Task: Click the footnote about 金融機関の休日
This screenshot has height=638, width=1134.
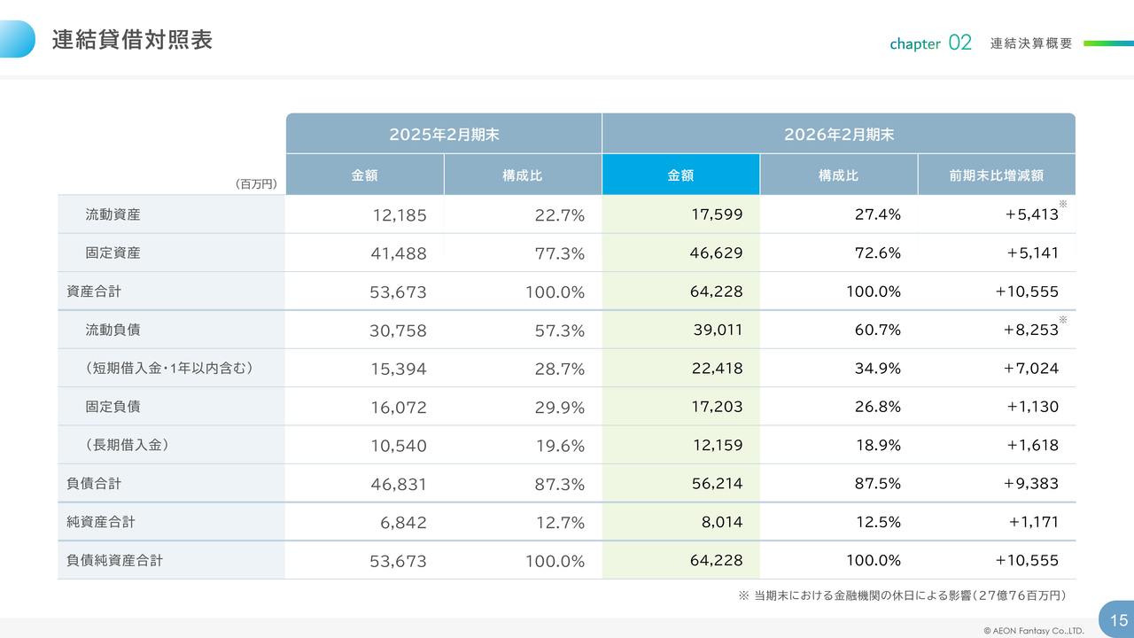Action: (902, 595)
